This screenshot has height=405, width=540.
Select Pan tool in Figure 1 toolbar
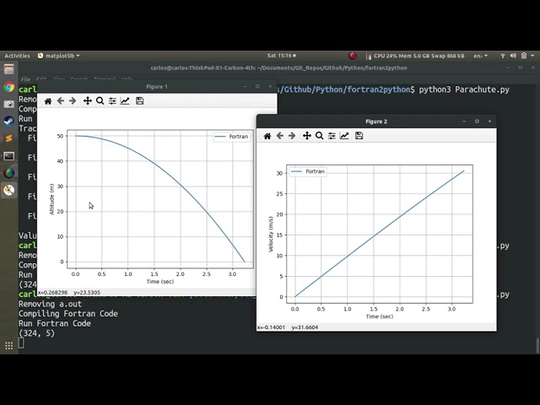coord(88,101)
